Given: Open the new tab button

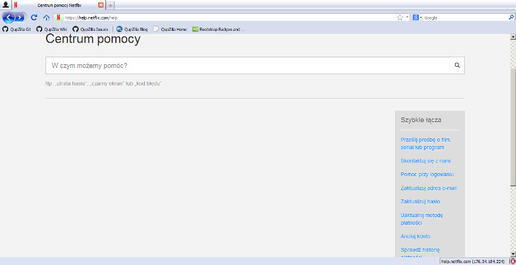Looking at the screenshot, I should pos(111,5).
